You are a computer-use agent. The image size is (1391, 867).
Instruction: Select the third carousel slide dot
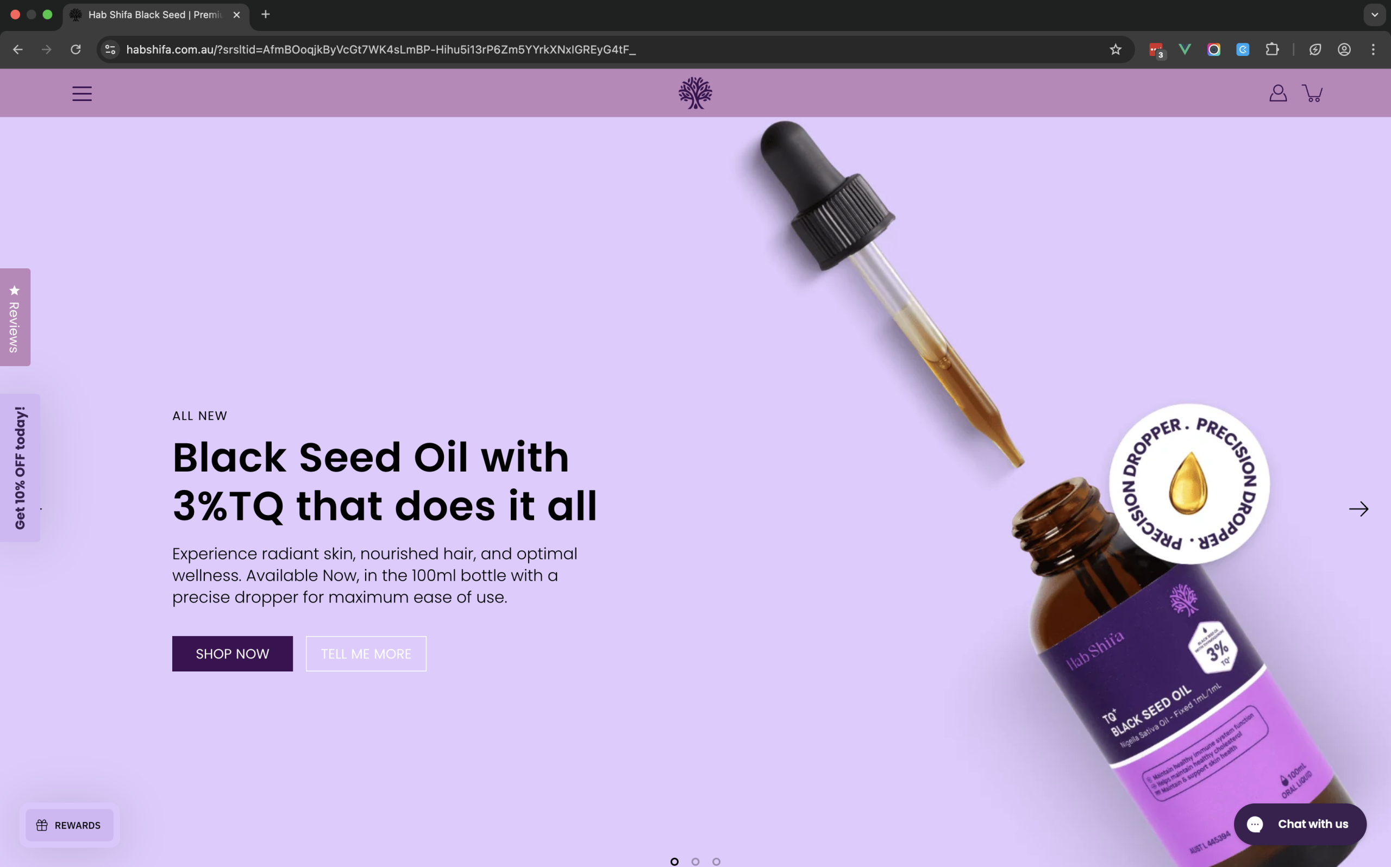click(716, 861)
